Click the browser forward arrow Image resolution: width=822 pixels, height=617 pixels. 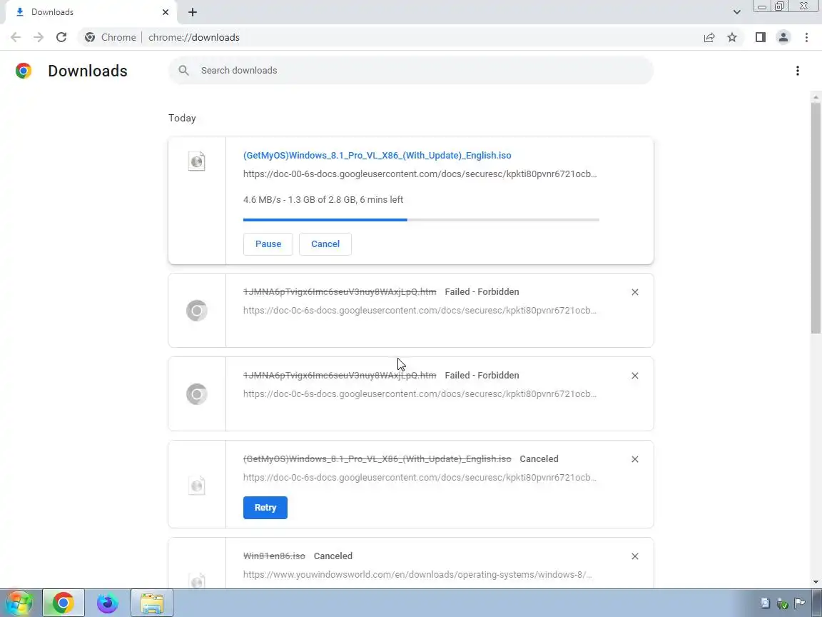pyautogui.click(x=39, y=37)
